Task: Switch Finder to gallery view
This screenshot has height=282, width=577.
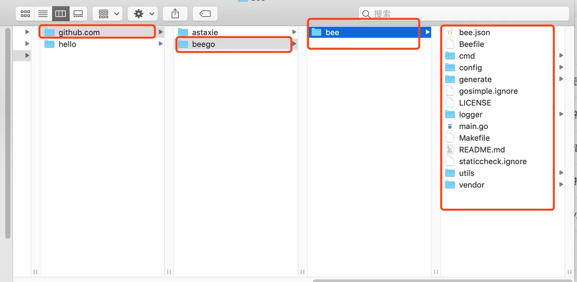Action: (78, 14)
